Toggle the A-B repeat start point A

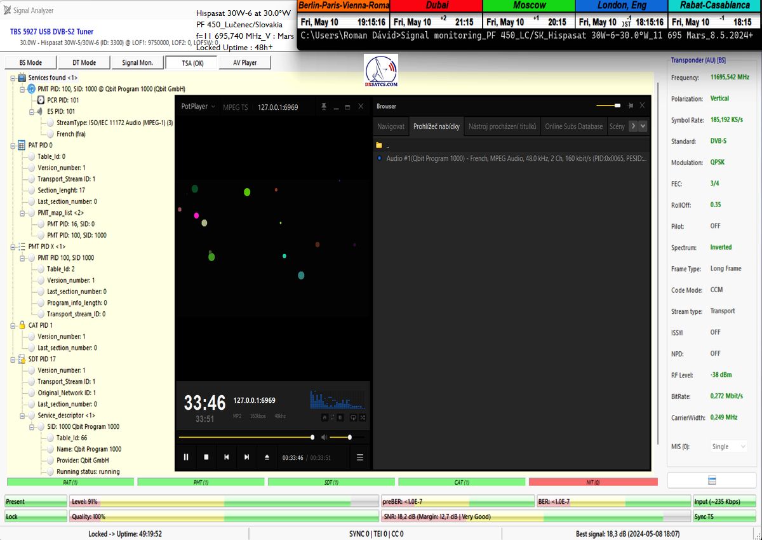coord(324,417)
